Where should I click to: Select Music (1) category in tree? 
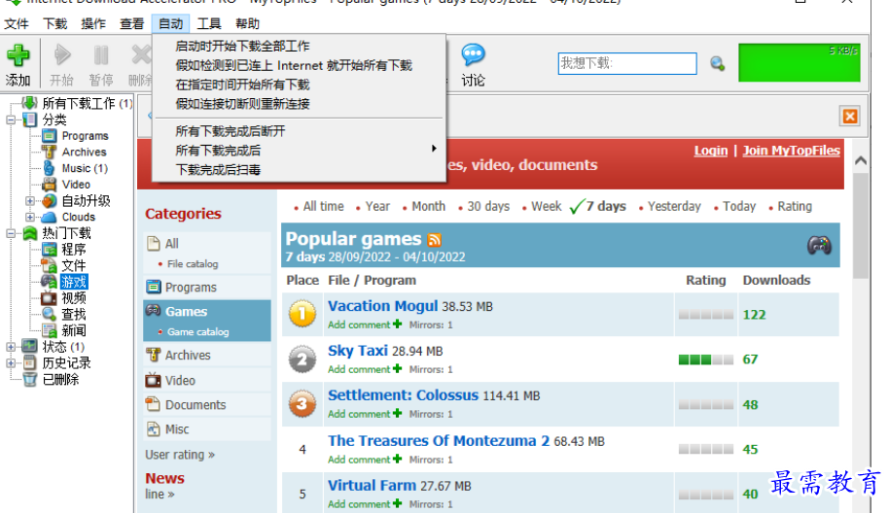click(x=85, y=168)
